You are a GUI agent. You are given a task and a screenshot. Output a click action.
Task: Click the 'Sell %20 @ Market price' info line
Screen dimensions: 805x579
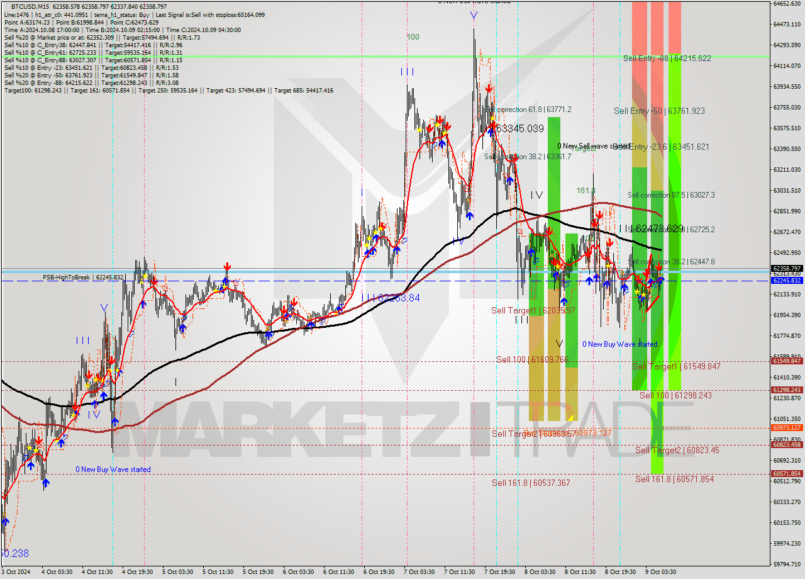pos(102,37)
